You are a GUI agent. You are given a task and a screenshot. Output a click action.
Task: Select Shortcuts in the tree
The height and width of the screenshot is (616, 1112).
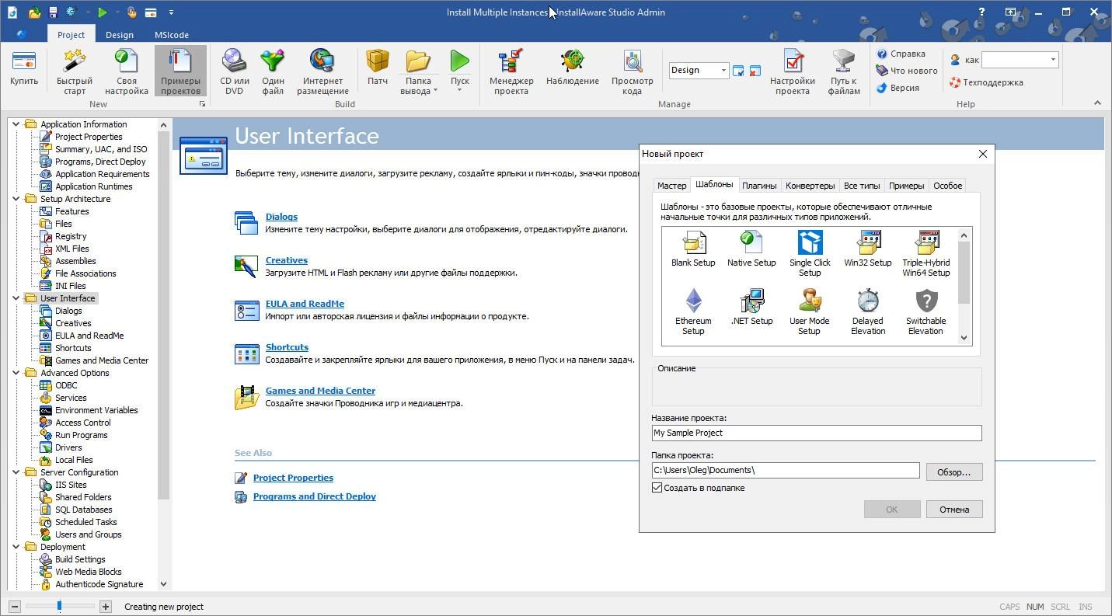tap(73, 348)
